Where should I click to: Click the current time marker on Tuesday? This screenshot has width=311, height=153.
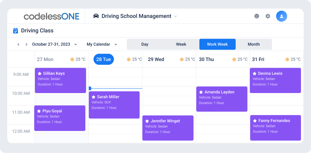[90, 88]
